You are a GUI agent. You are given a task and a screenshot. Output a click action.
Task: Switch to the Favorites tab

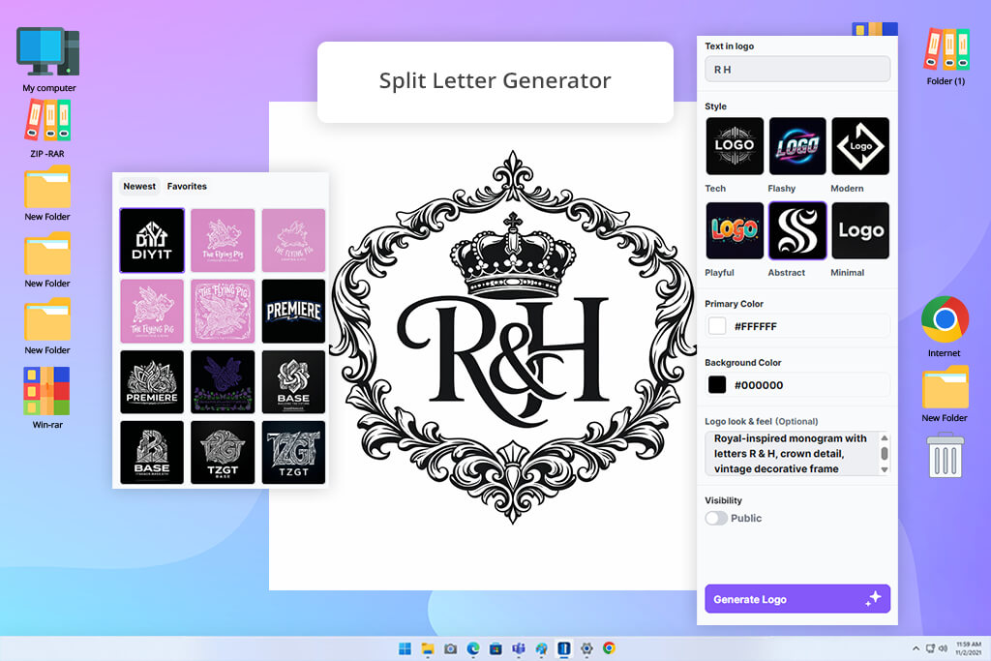coord(187,187)
